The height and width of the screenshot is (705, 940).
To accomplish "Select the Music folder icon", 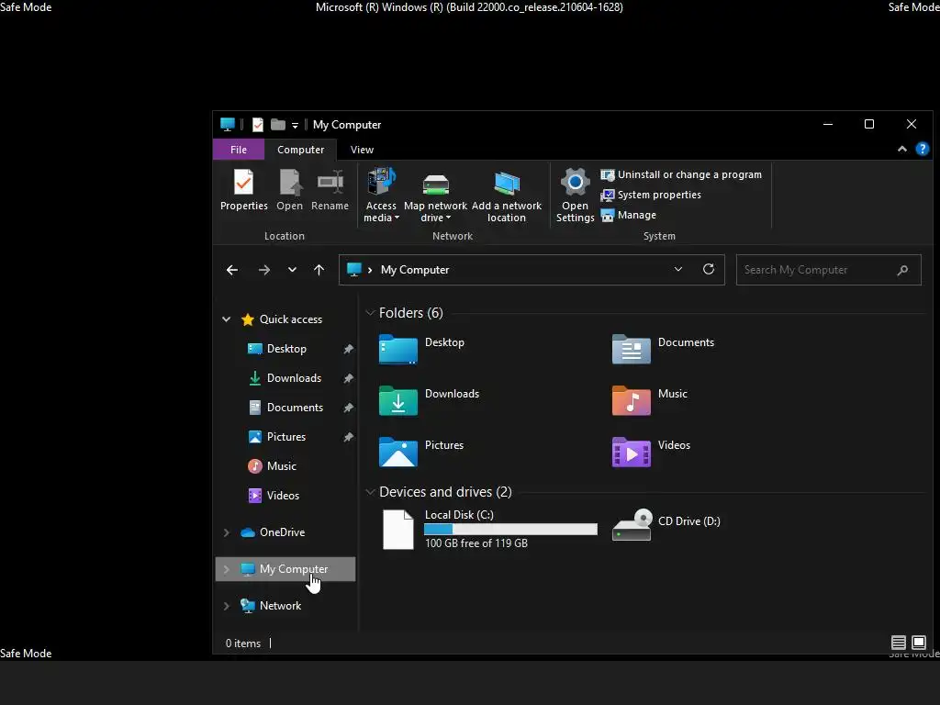I will point(632,400).
